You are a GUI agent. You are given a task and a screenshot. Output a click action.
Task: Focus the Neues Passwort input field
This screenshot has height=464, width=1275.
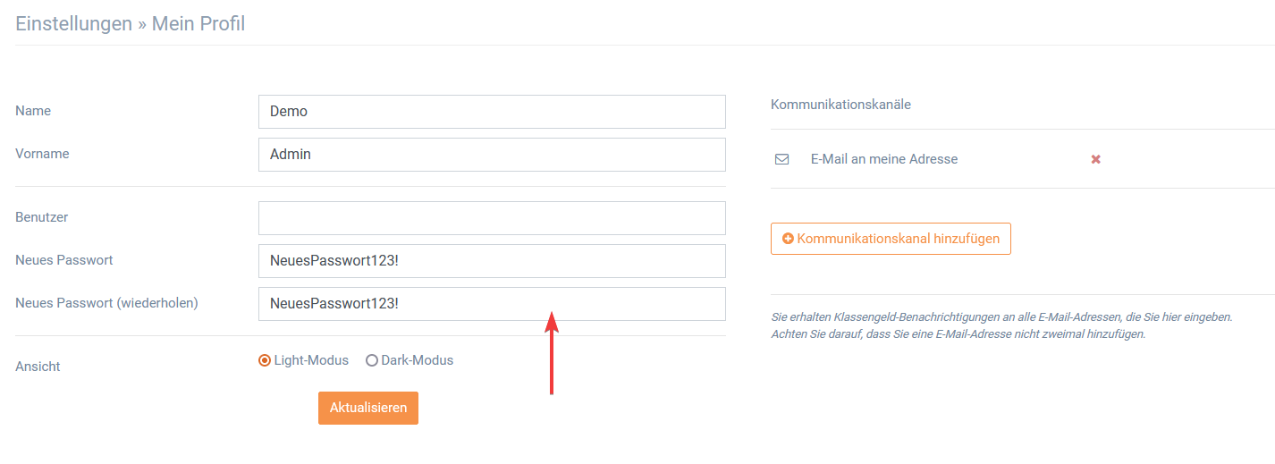point(492,261)
